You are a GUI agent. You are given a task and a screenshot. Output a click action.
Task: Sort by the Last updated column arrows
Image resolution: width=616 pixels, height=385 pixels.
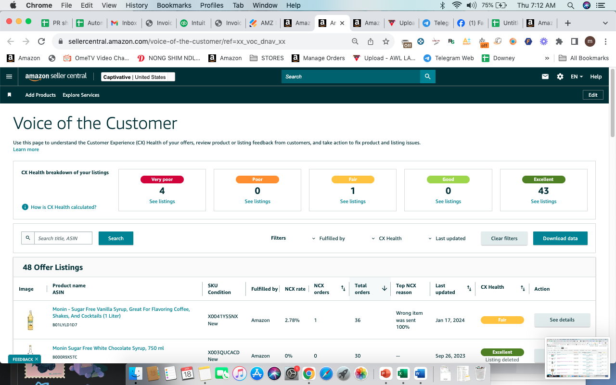[469, 288]
